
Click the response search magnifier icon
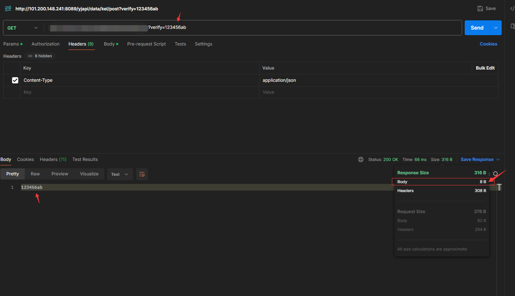click(x=495, y=174)
